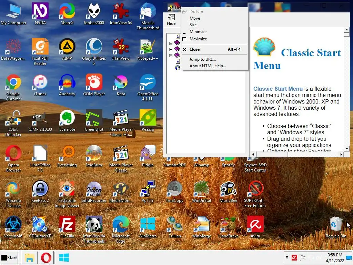This screenshot has height=265, width=353.
Task: Click the PuTTY desktop shortcut
Action: pos(148,191)
